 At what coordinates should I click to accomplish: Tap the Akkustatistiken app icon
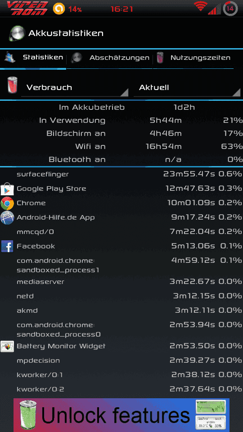17,33
